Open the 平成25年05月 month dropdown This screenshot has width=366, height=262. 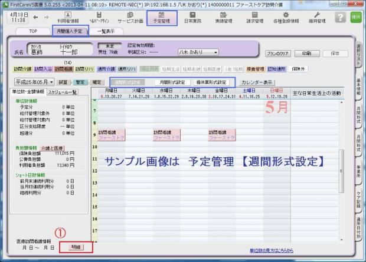point(34,82)
